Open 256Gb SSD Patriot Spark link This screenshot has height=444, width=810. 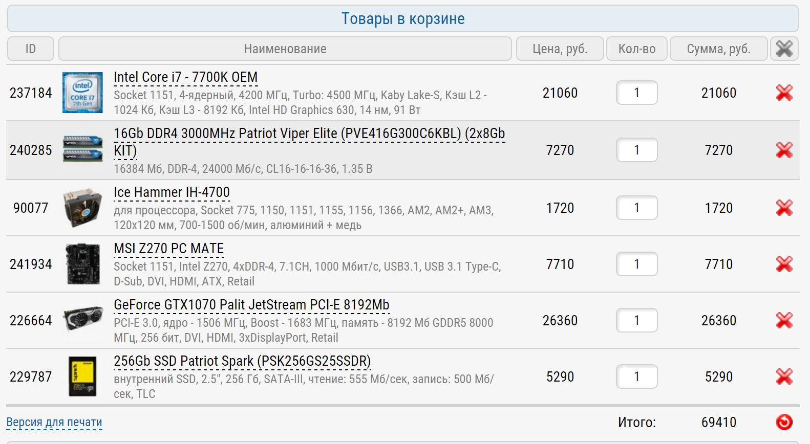pyautogui.click(x=242, y=361)
